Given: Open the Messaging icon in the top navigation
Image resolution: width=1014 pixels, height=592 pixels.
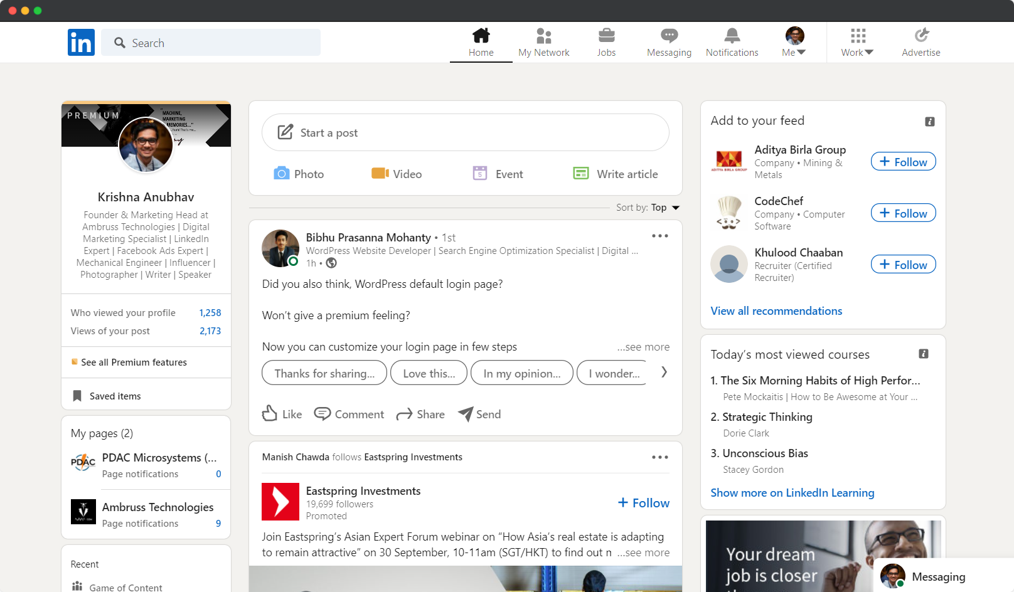Looking at the screenshot, I should pos(669,36).
